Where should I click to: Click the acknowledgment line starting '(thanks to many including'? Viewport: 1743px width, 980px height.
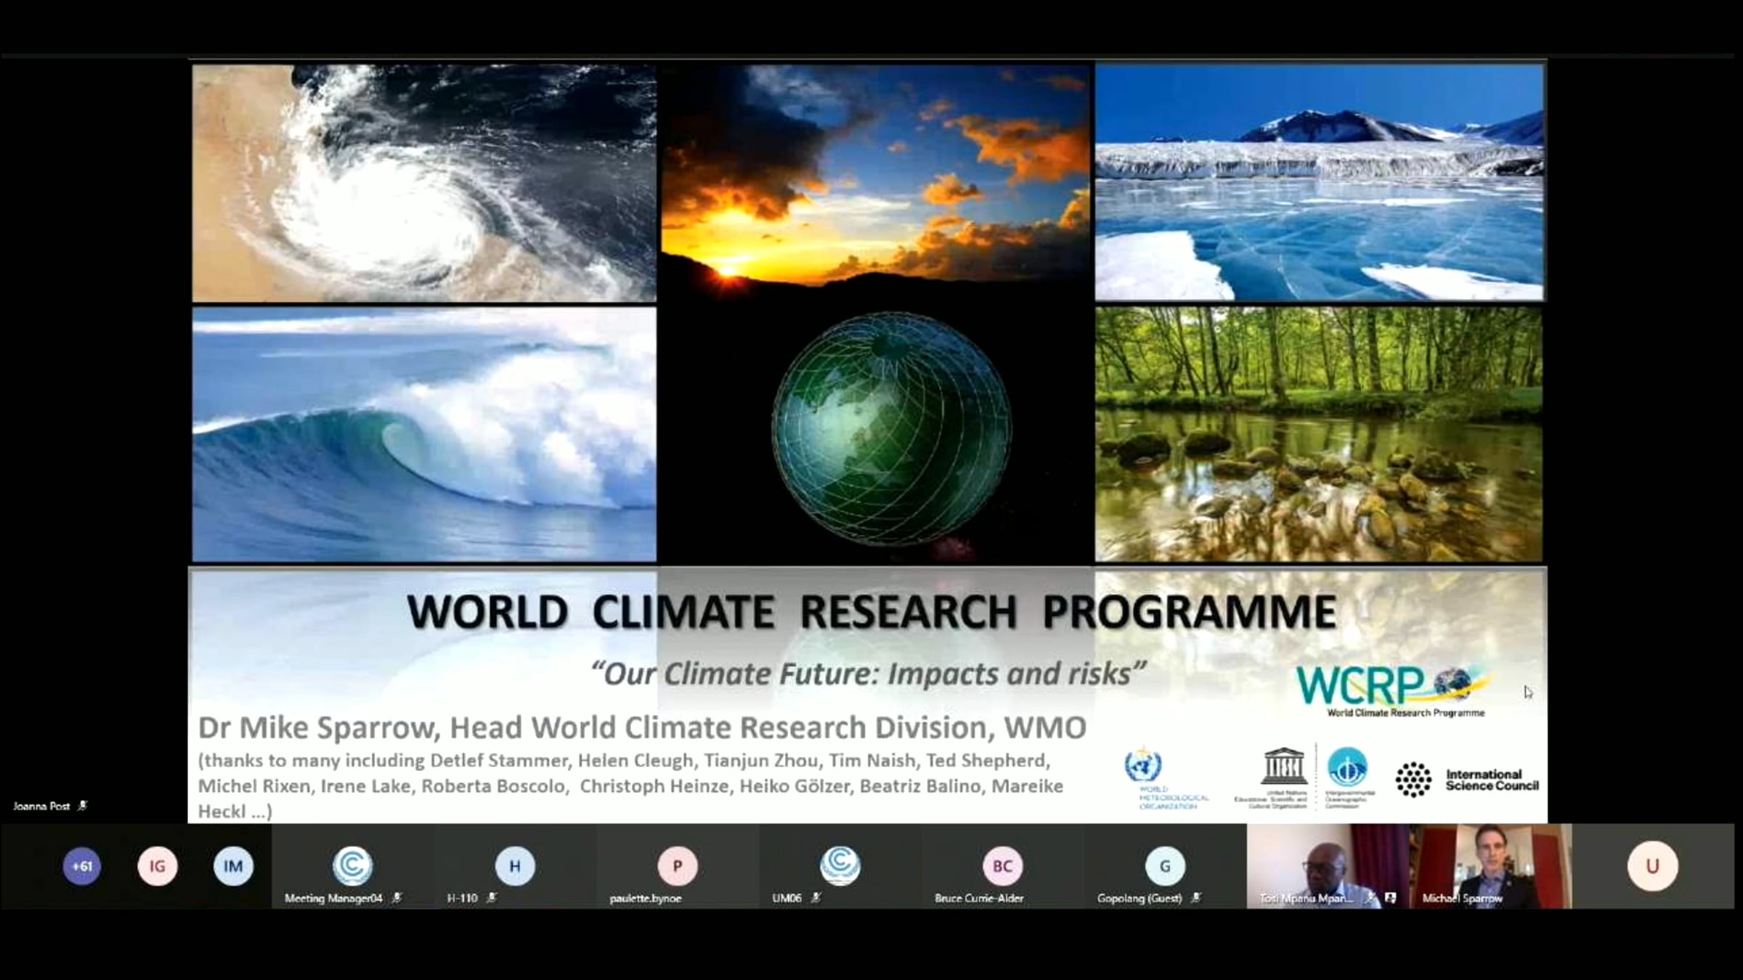(624, 761)
